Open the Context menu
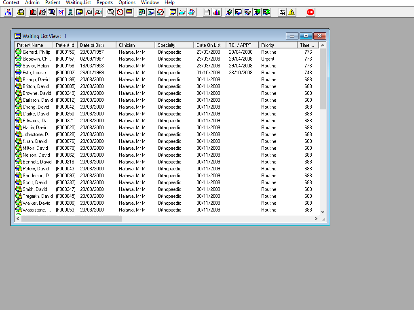This screenshot has height=310, width=414. (x=11, y=2)
